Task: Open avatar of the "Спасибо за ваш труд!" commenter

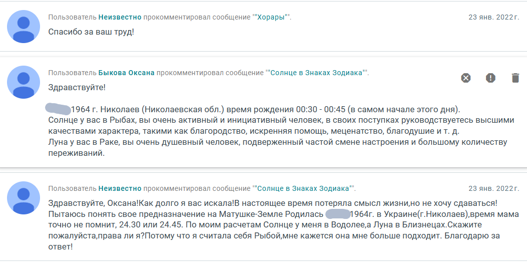Action: (24, 27)
